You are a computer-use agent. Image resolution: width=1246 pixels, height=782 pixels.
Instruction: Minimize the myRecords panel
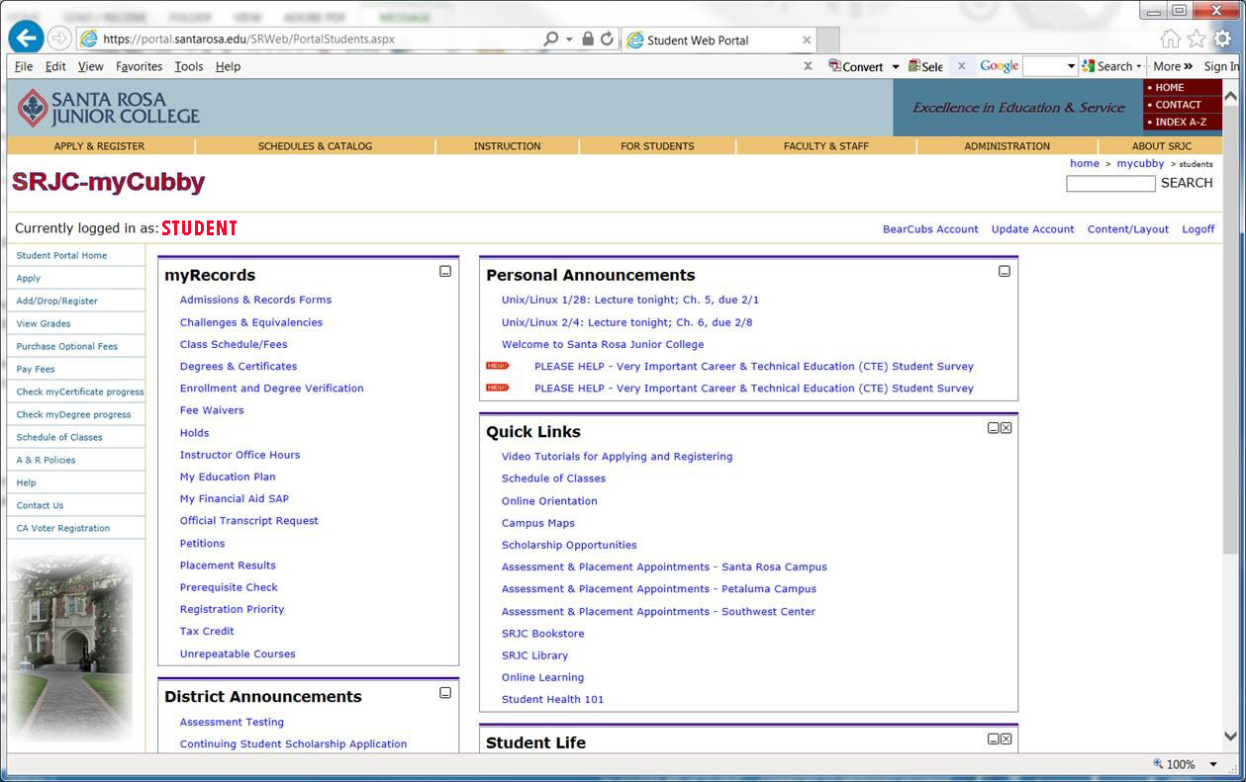coord(445,271)
